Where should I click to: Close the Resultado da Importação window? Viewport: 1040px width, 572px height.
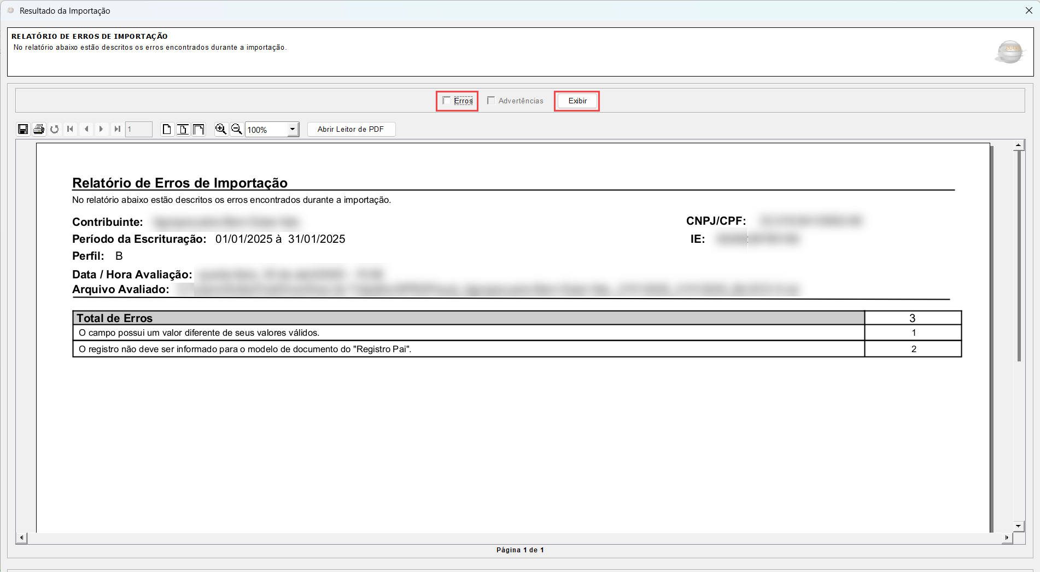tap(1029, 10)
